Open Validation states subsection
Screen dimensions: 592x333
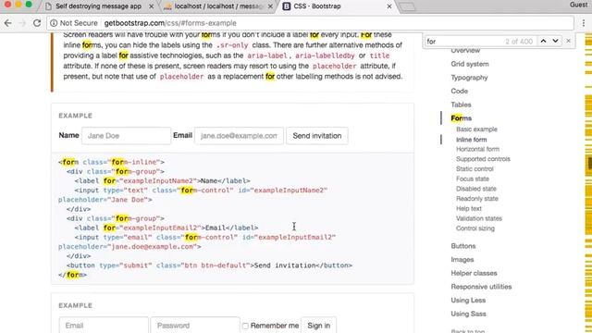(x=479, y=218)
